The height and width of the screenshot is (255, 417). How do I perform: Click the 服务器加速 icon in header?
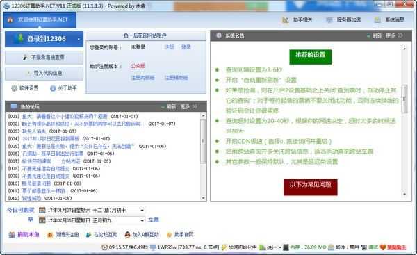[x=329, y=20]
